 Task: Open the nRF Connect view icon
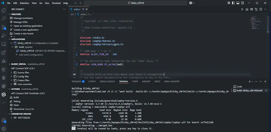coord(3,95)
